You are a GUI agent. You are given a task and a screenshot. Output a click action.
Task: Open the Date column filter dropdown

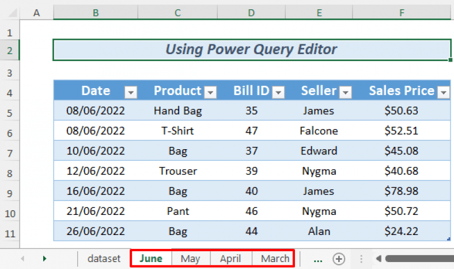[x=131, y=92]
